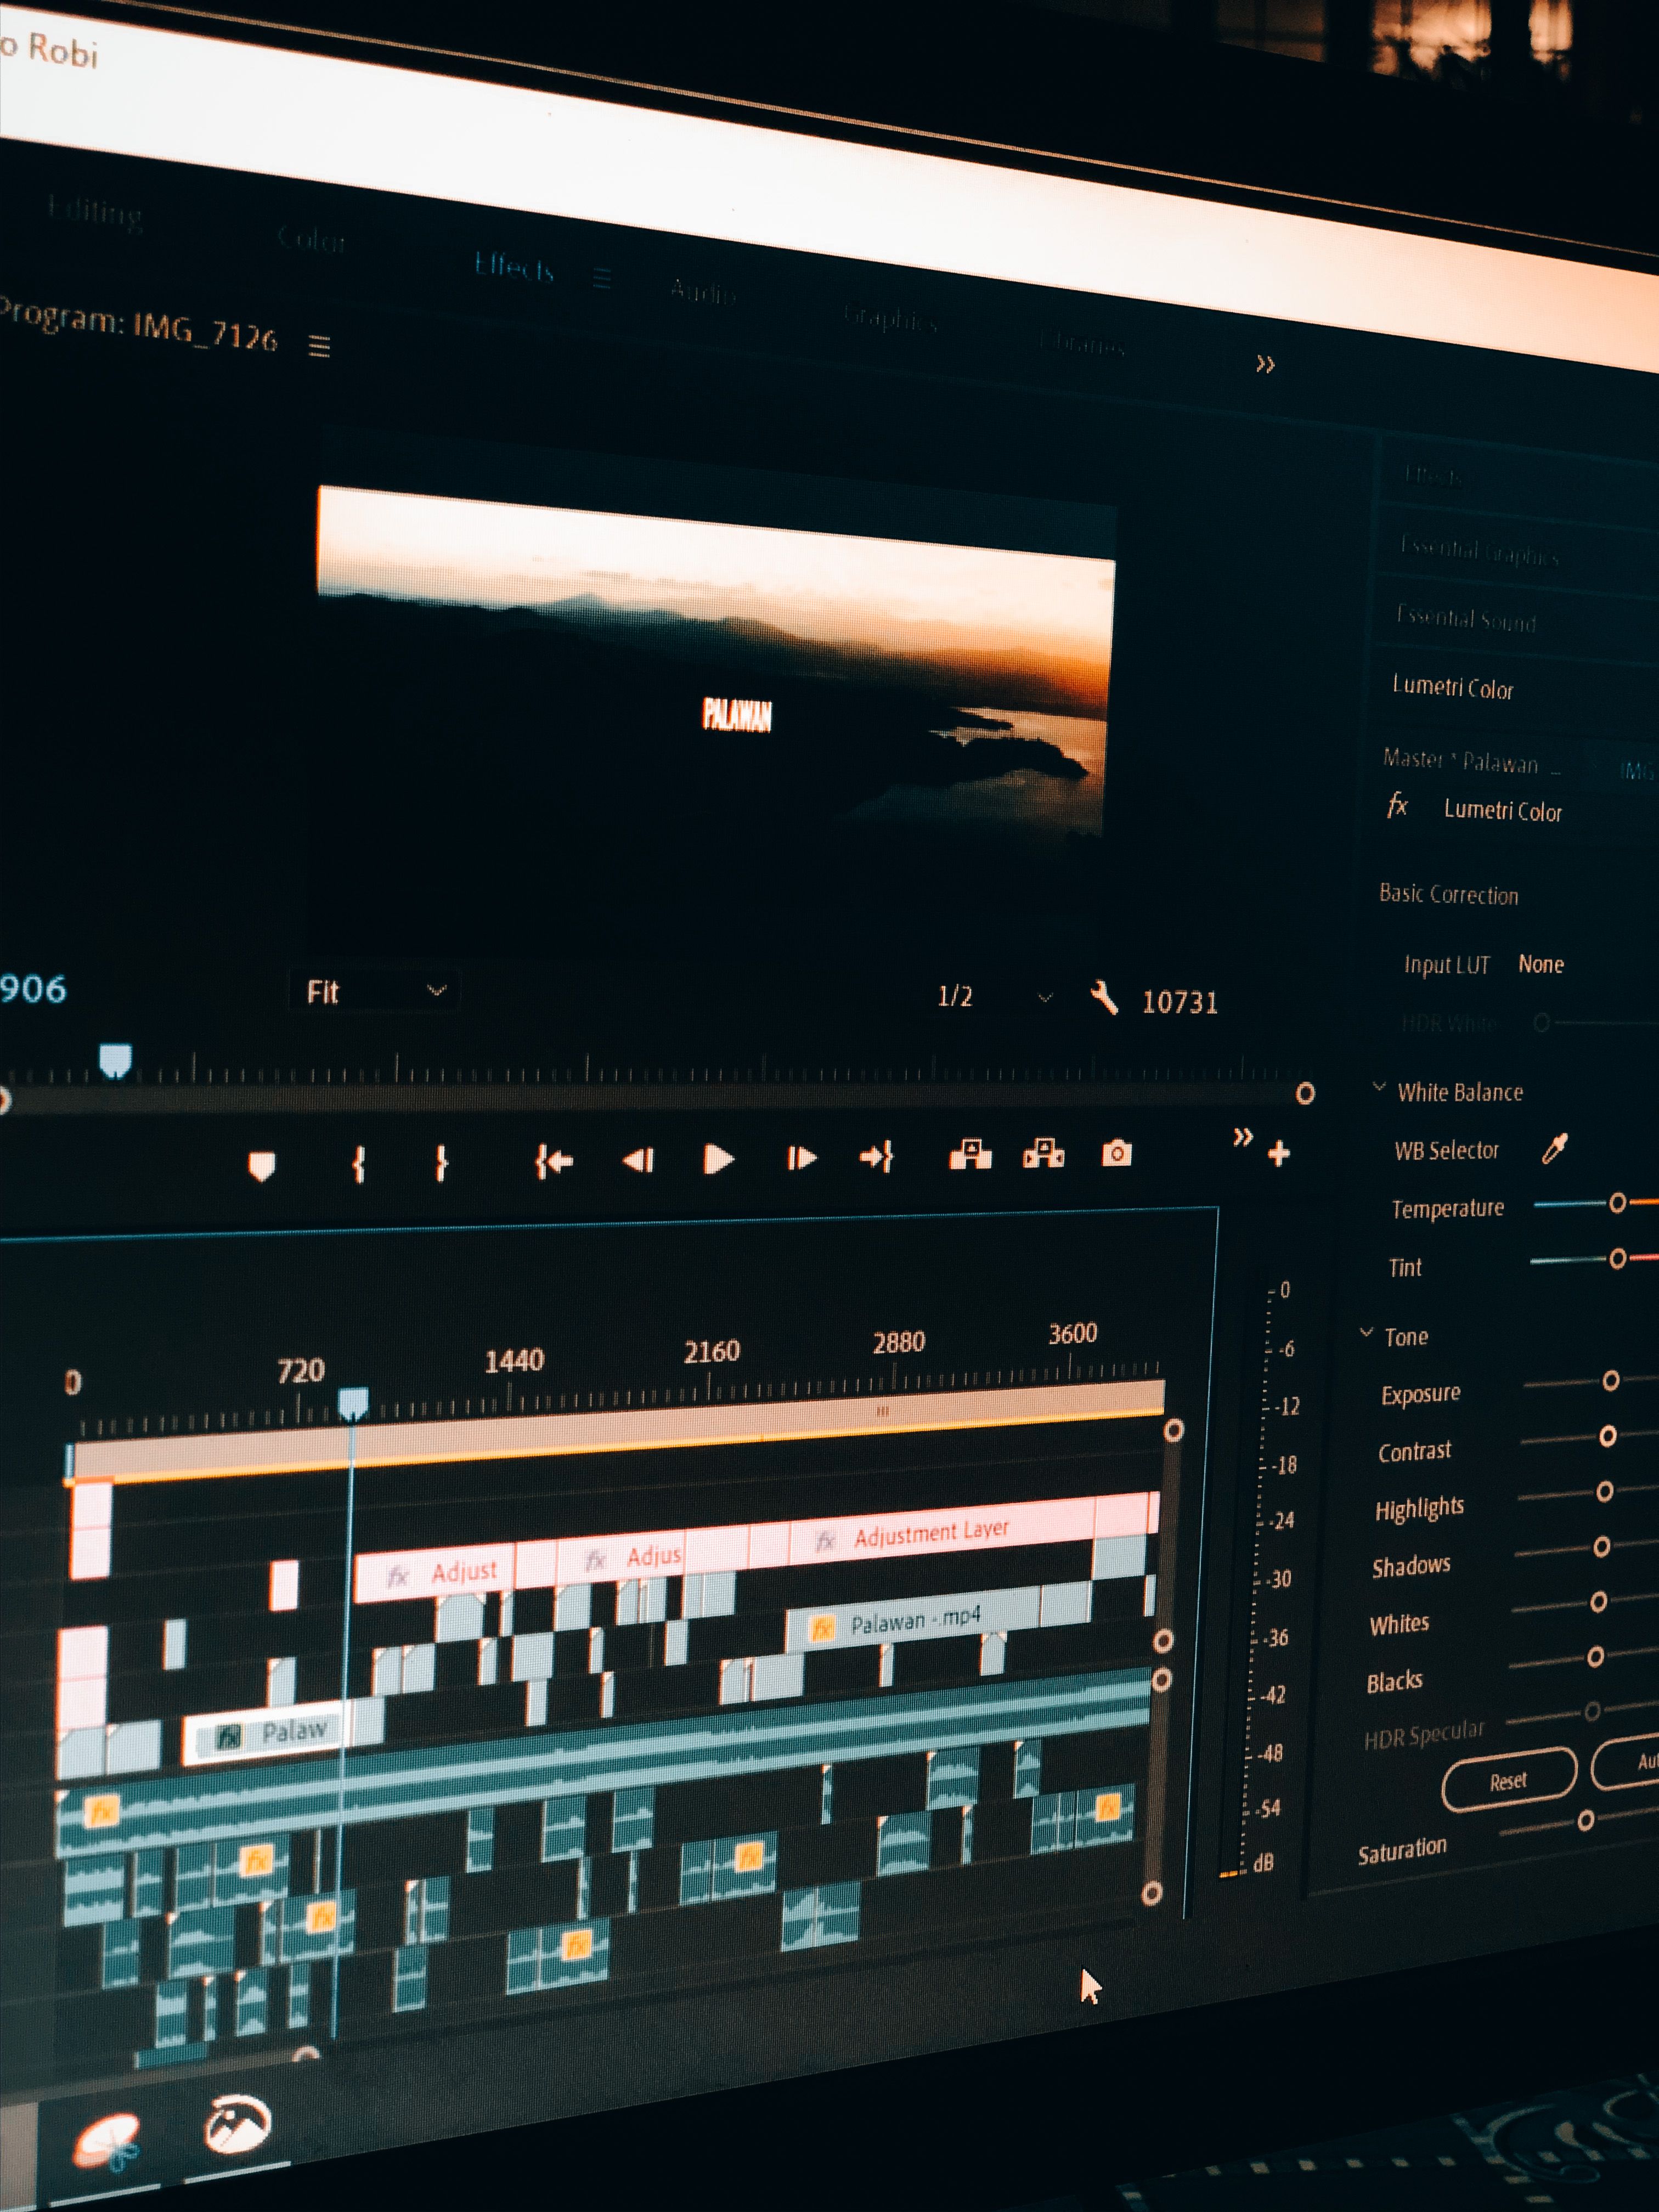Open the Input LUT dropdown set to None
Image resolution: width=1659 pixels, height=2212 pixels.
(1541, 964)
